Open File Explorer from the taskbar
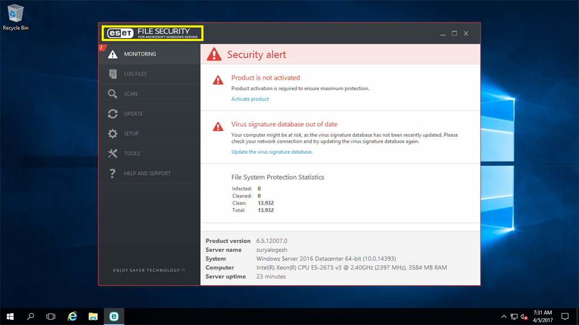The height and width of the screenshot is (325, 579). click(93, 317)
